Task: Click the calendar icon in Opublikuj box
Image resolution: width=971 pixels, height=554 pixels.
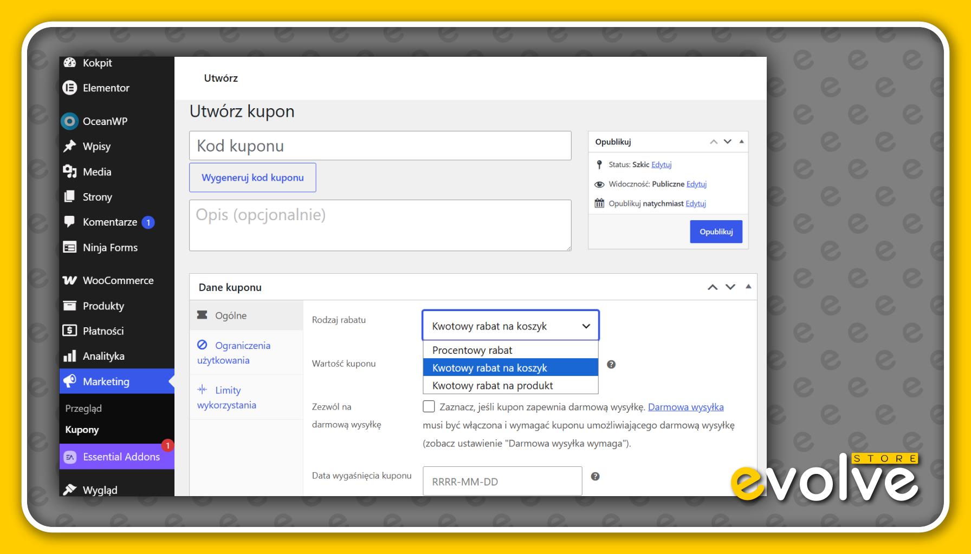Action: 599,203
